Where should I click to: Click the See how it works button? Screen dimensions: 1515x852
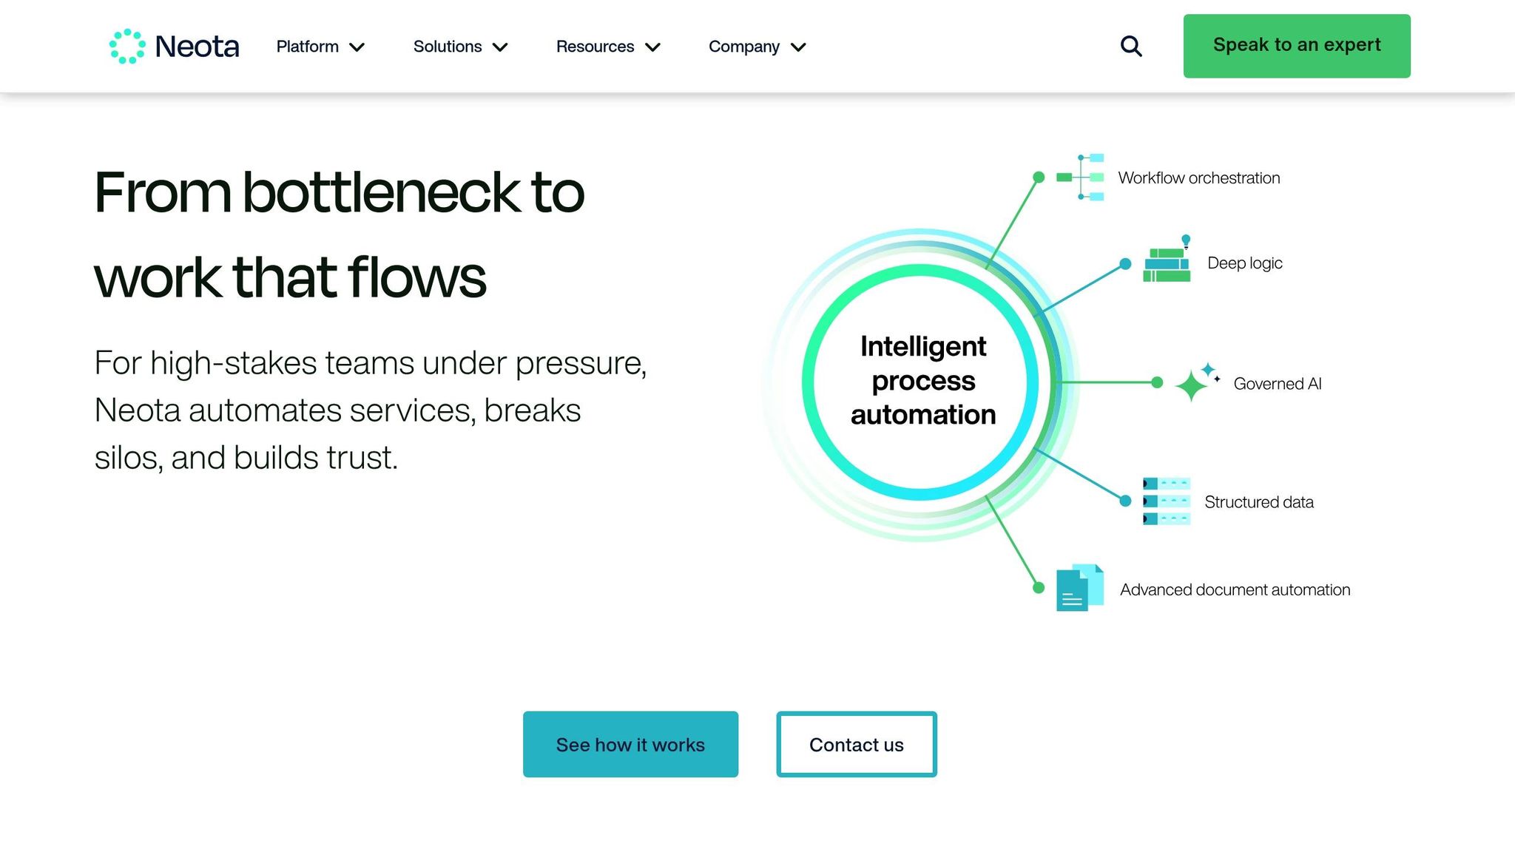pyautogui.click(x=630, y=744)
